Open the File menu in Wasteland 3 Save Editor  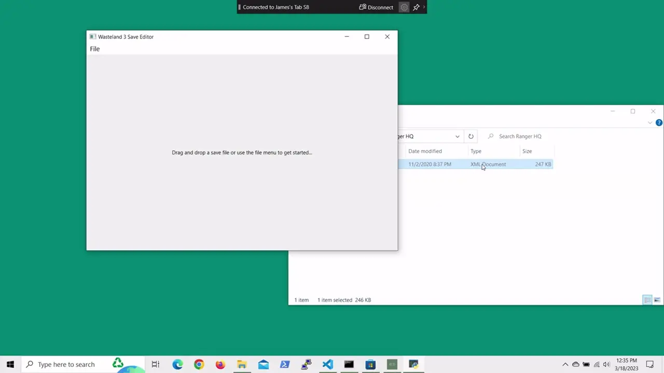tap(94, 49)
